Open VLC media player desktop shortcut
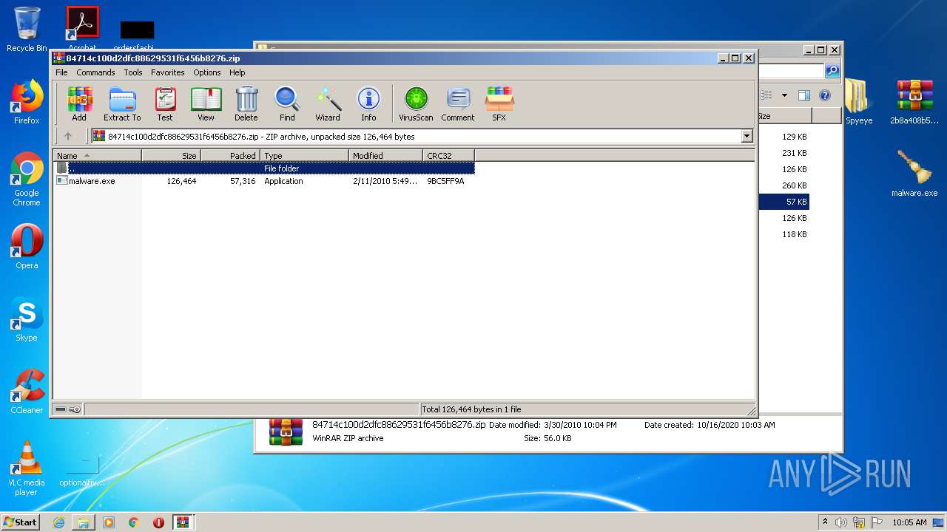Screen dimensions: 947x532 27,468
